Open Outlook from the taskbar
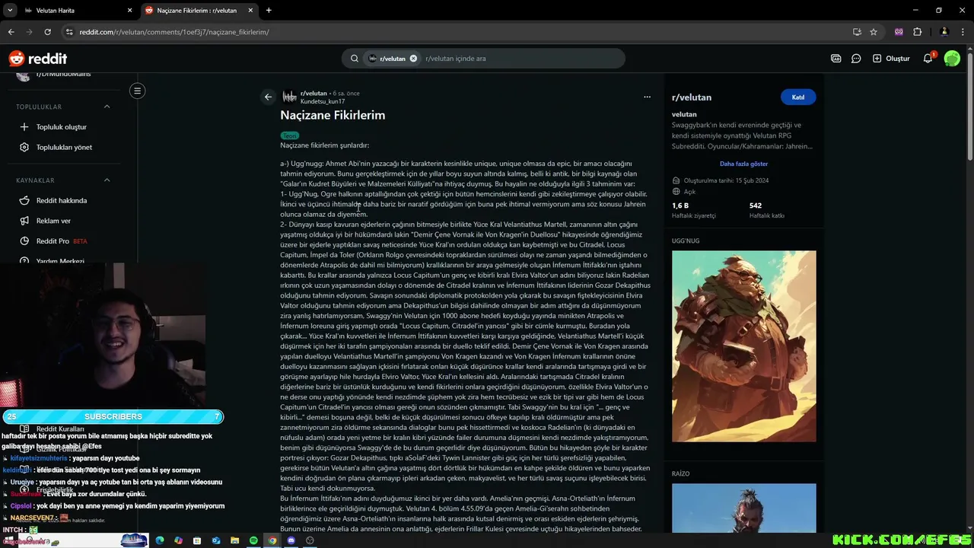Image resolution: width=974 pixels, height=548 pixels. [216, 540]
